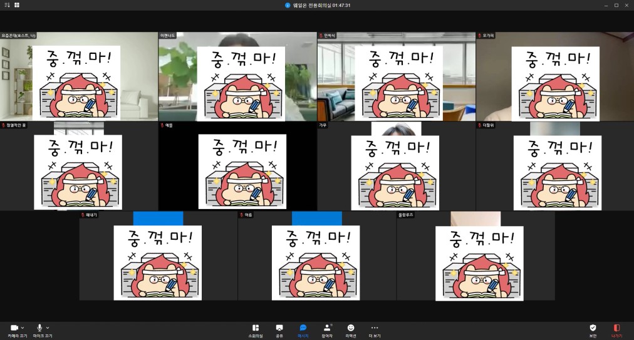Image resolution: width=634 pixels, height=340 pixels.
Task: Select the host video tile 요즘꼰대
Action: (79, 76)
